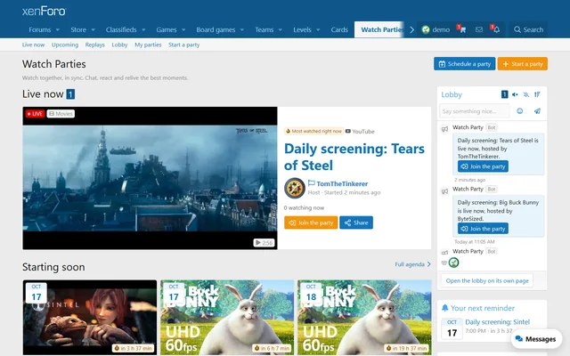Go to the Lobby sub-navigation link
The height and width of the screenshot is (356, 570).
[x=119, y=44]
